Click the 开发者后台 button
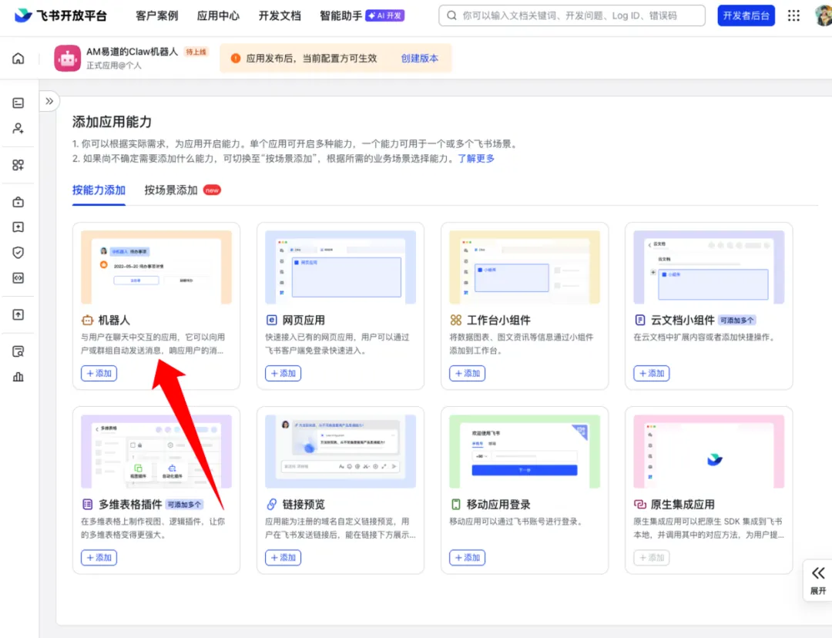The width and height of the screenshot is (832, 638). pos(746,15)
